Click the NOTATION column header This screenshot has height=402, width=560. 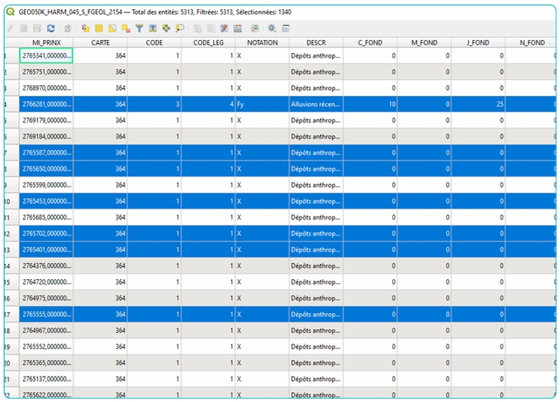[x=261, y=43]
